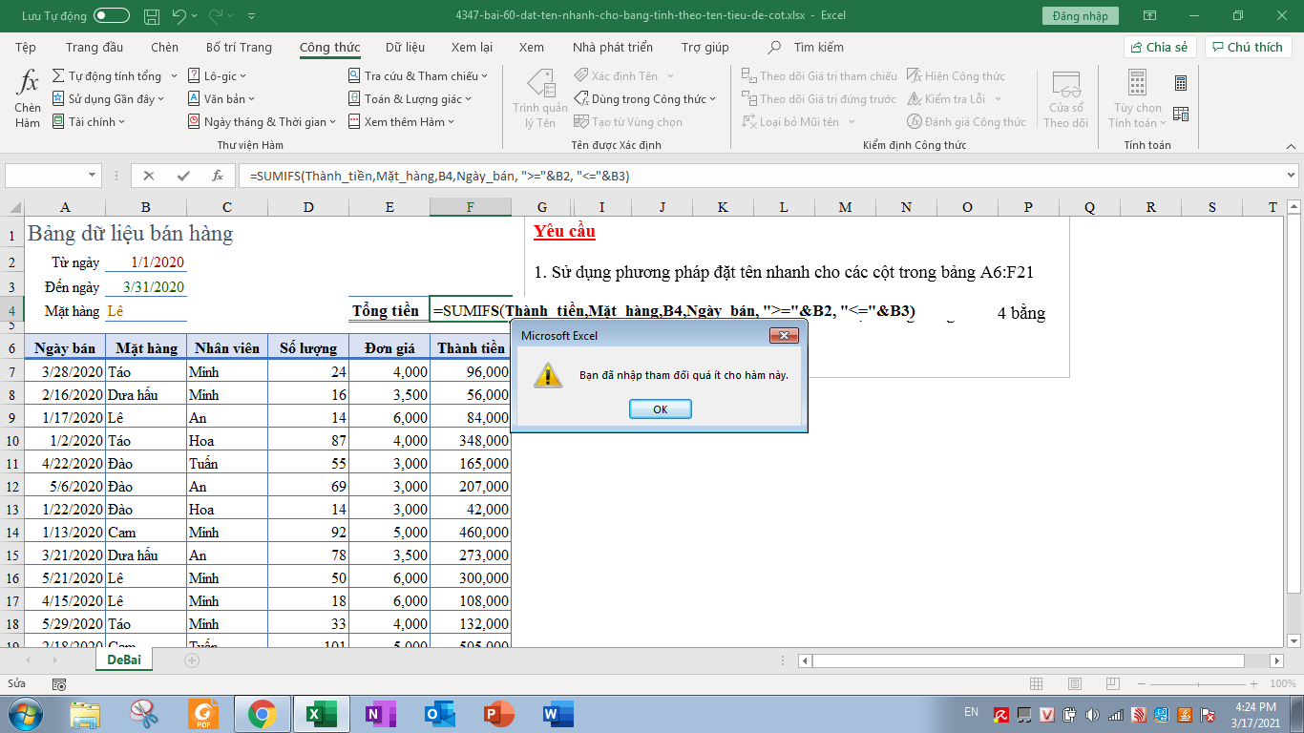Add a new sheet with plus icon
This screenshot has width=1304, height=733.
[192, 660]
